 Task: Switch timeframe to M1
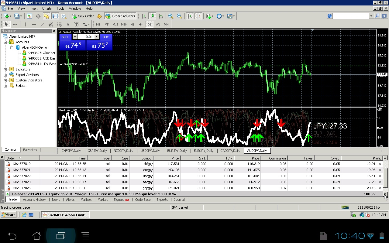point(98,24)
